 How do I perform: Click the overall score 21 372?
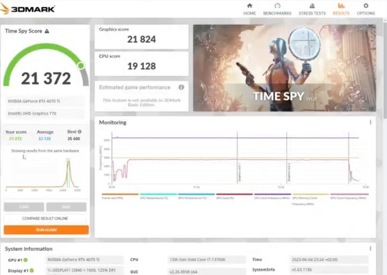coord(46,79)
